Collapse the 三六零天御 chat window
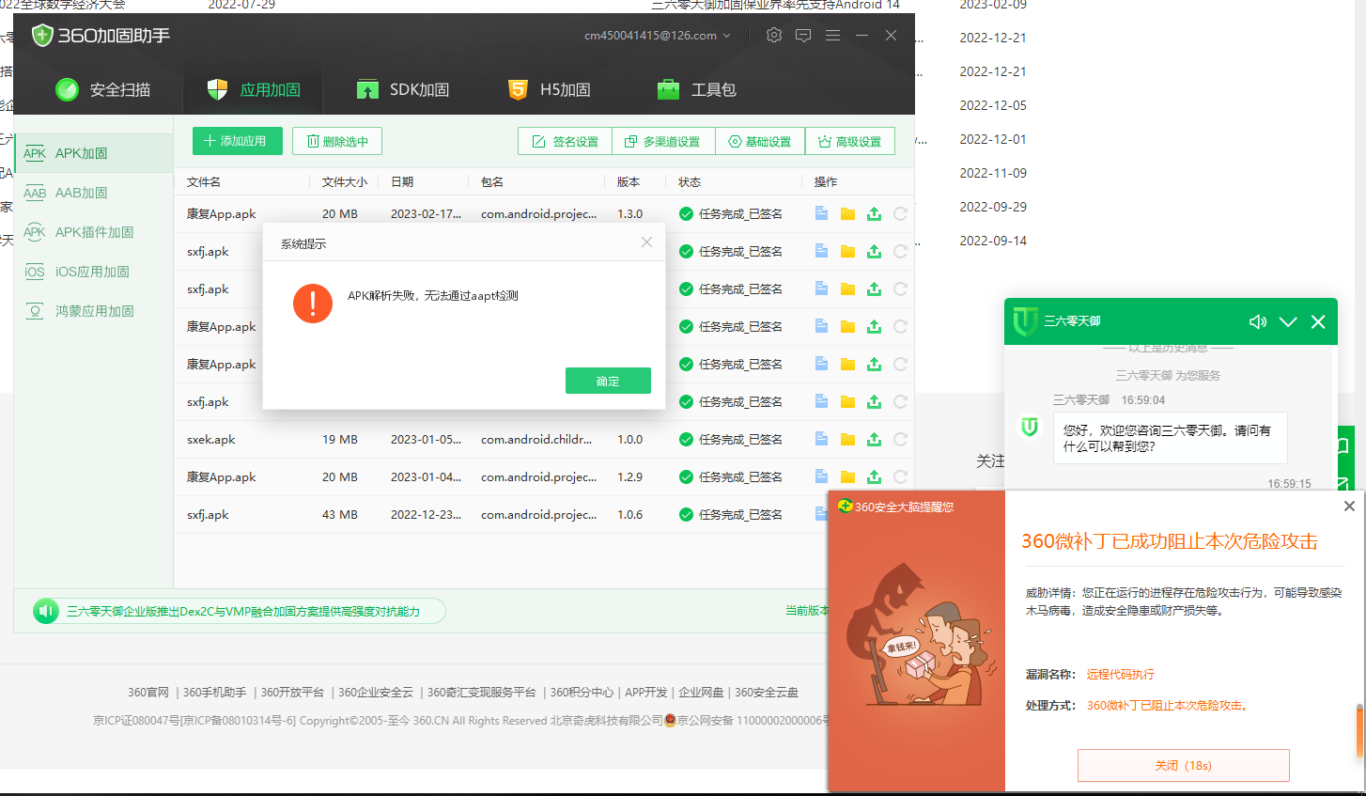 [x=1288, y=321]
